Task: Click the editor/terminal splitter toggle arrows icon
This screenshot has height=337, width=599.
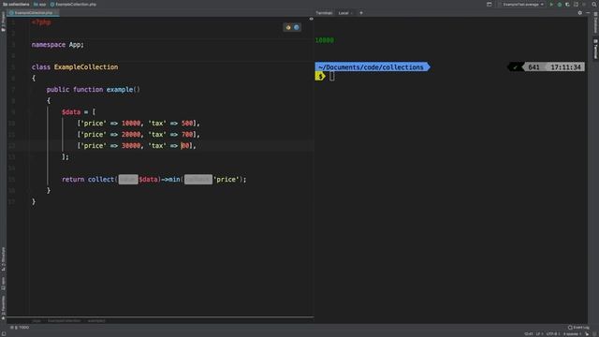Action: 312,19
